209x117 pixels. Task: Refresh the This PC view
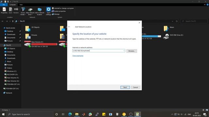coord(177,21)
